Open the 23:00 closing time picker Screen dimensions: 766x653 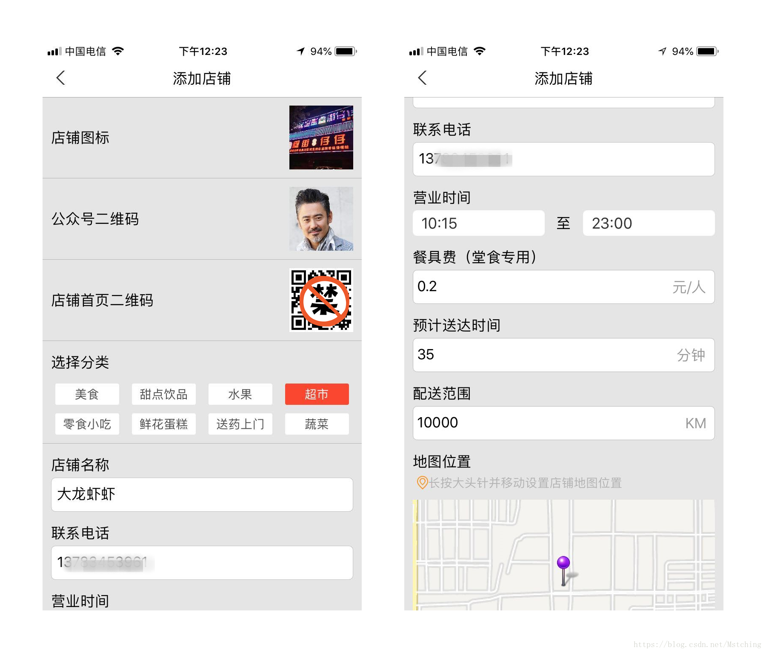(649, 223)
